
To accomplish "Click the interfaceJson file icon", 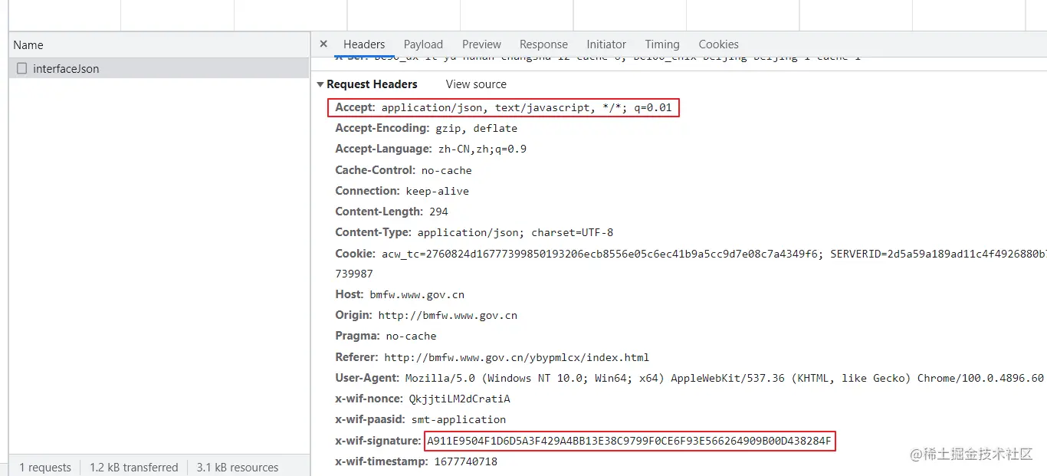I will click(21, 68).
